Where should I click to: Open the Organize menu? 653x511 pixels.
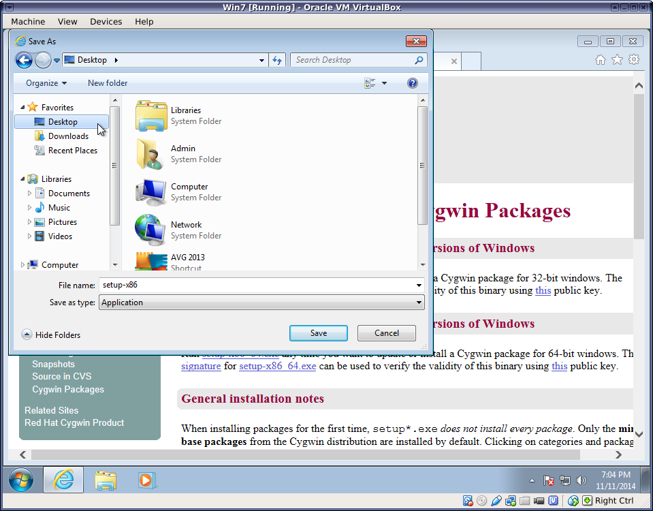coord(46,83)
